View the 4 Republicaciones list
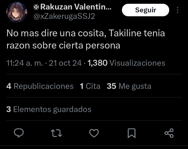188x149 pixels. [x=40, y=86]
